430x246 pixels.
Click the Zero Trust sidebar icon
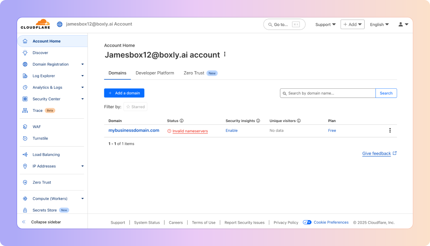click(x=25, y=182)
